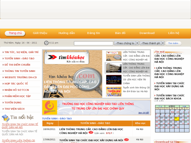Click view count 3717 text
Screen dimensions: 191x143
coord(109,133)
